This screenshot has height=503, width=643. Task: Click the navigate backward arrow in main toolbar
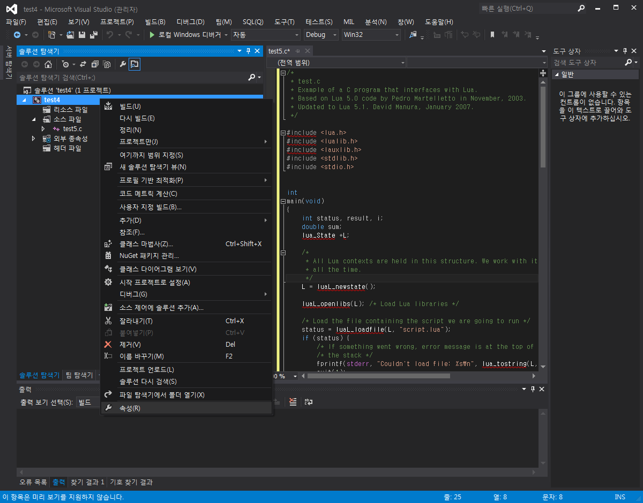(17, 35)
